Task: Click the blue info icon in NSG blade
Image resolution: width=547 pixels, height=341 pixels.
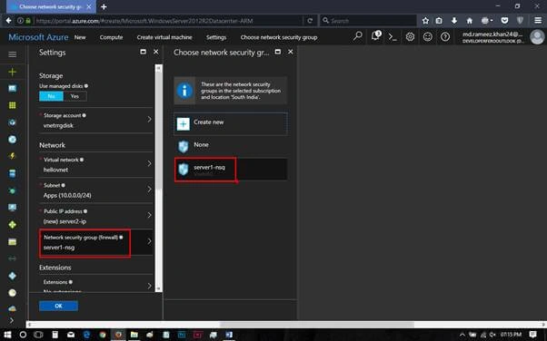Action: pos(184,91)
